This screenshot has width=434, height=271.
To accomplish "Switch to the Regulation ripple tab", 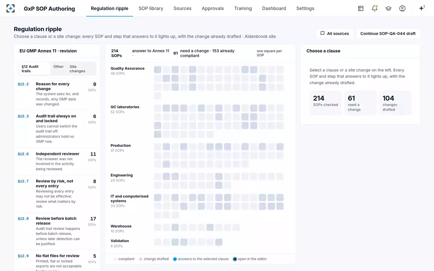I will point(110,8).
